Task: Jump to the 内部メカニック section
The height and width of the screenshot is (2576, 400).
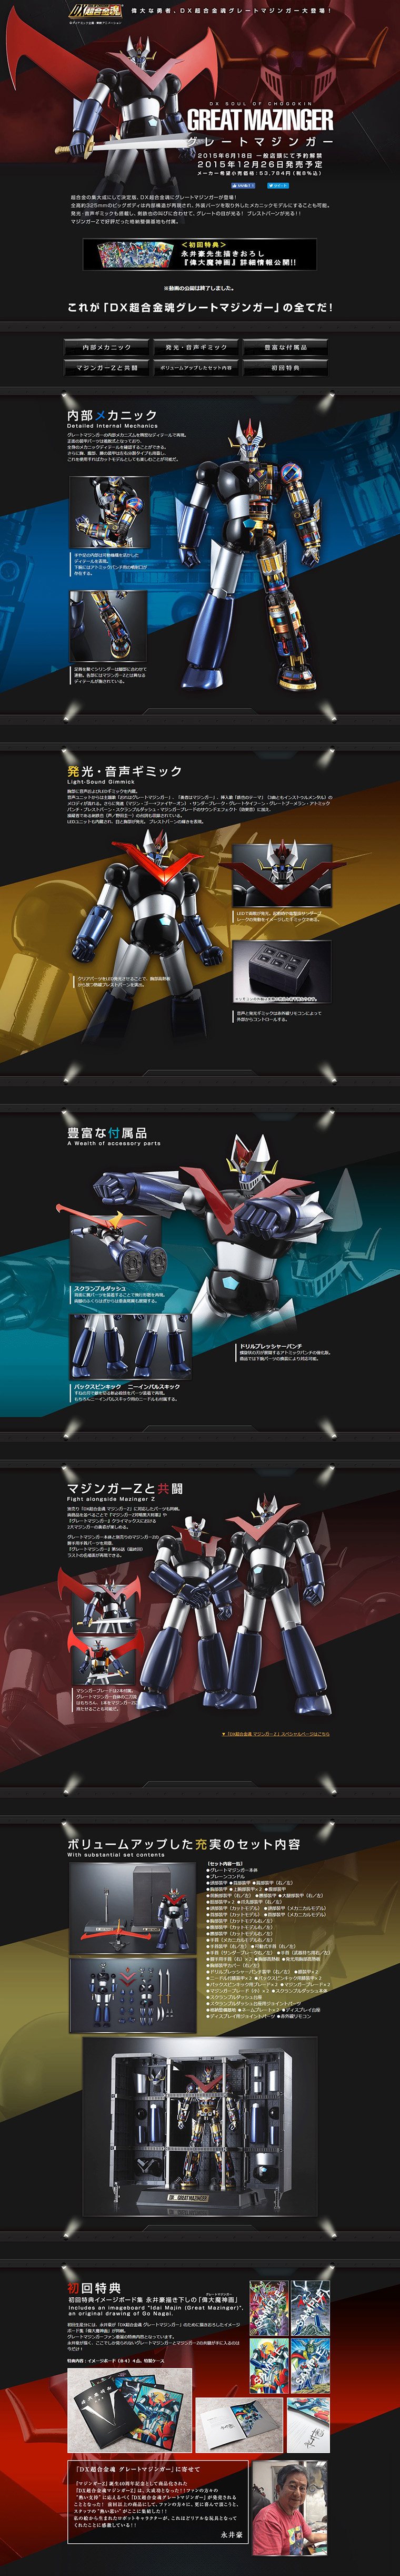Action: 107,347
